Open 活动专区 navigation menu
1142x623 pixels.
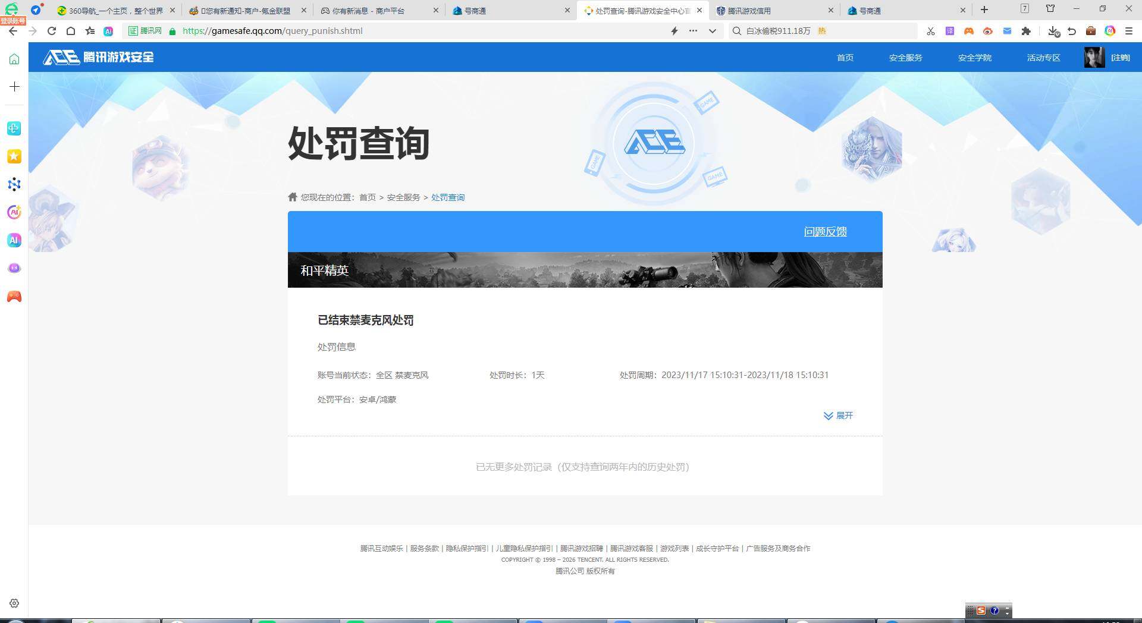tap(1043, 58)
